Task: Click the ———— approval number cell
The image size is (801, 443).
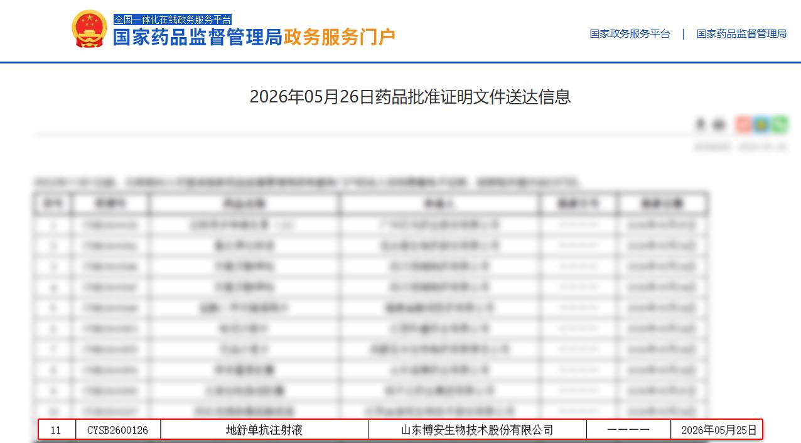Action: [x=628, y=430]
